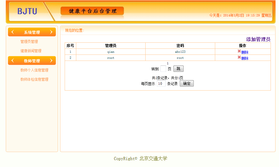Focus the 转到 page number field
This screenshot has height=167, width=279.
coord(163,69)
